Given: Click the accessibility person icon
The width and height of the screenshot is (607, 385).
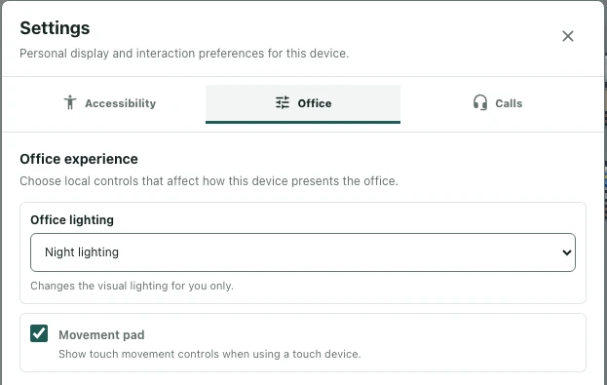Looking at the screenshot, I should click(70, 103).
